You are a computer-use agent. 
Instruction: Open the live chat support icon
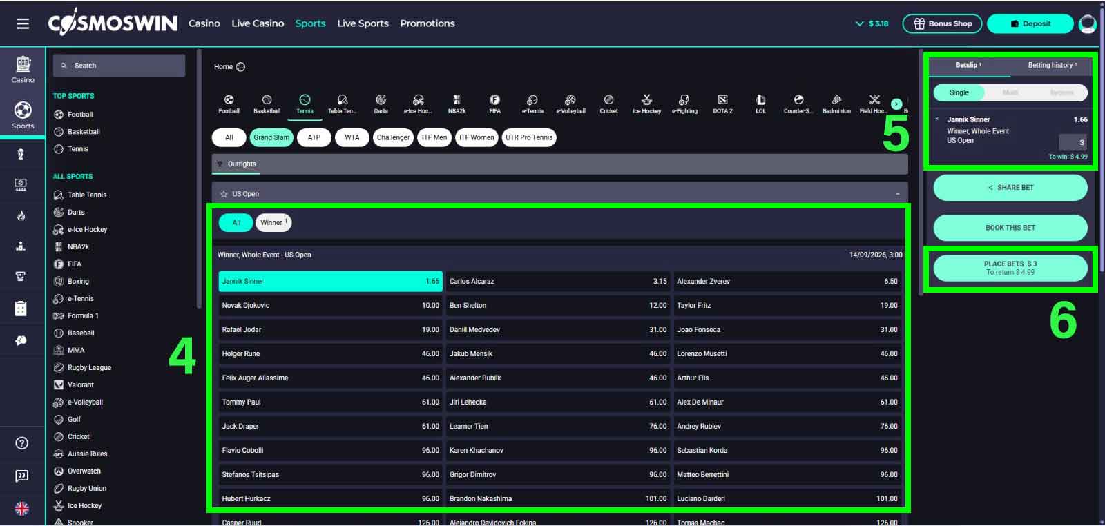coord(22,476)
